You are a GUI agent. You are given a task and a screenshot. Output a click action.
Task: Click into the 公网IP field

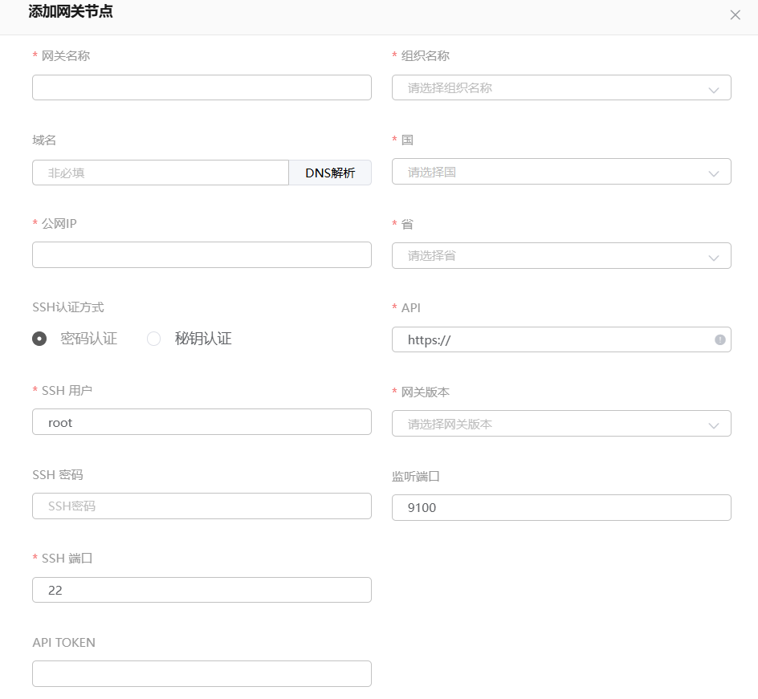click(202, 255)
